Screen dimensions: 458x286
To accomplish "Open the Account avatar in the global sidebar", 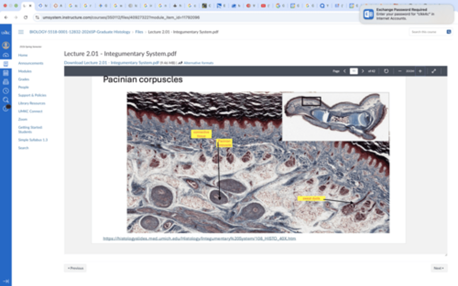I will tap(6, 45).
